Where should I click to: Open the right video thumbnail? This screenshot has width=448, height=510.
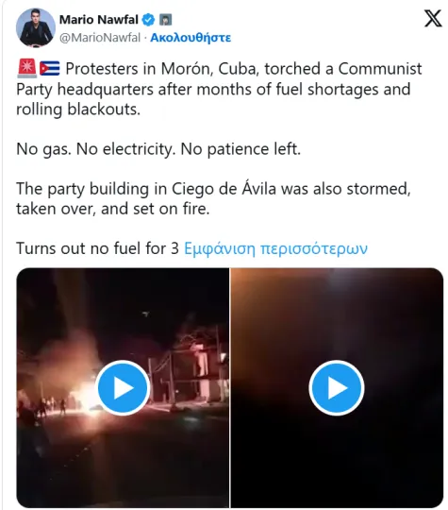point(337,387)
